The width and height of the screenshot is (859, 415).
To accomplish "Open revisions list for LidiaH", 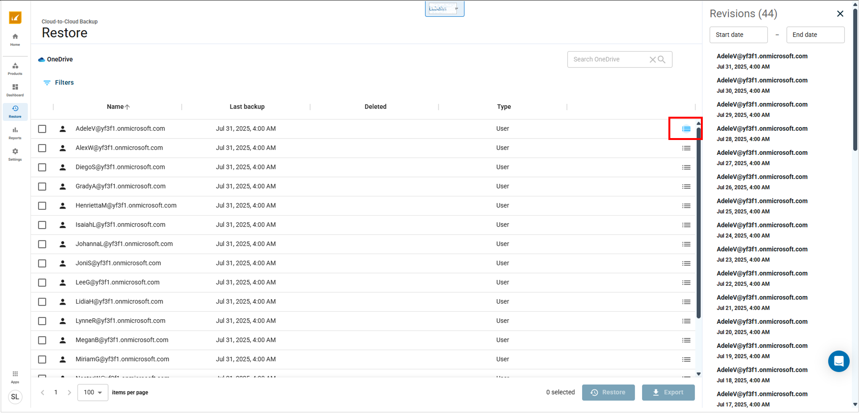I will tap(686, 302).
